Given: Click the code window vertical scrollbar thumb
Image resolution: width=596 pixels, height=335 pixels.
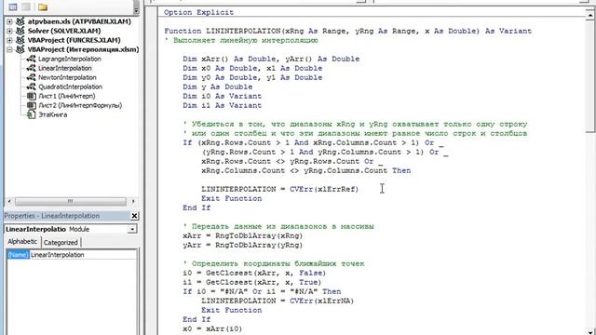Looking at the screenshot, I should 589,76.
